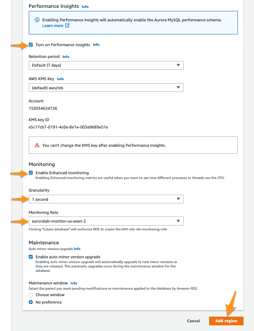Viewport: 254px width, 331px height.
Task: Click the Add region button
Action: coord(226,321)
